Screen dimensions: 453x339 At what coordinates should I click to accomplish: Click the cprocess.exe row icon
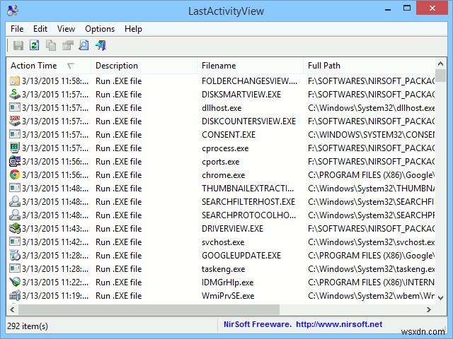point(14,148)
